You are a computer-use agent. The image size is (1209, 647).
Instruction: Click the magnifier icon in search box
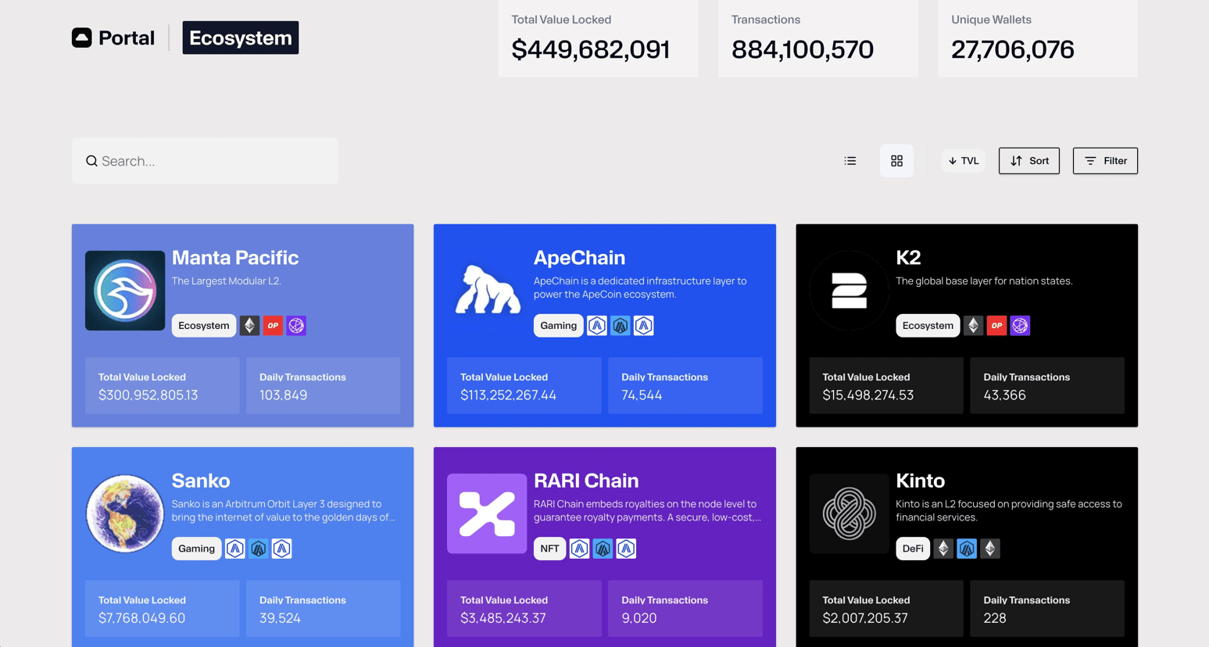point(91,161)
